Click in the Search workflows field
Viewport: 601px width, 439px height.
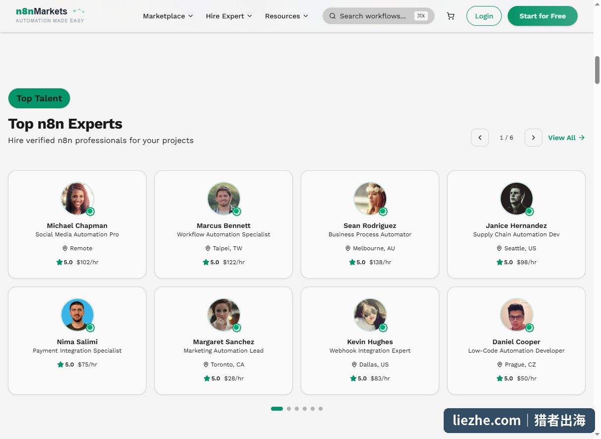click(379, 16)
